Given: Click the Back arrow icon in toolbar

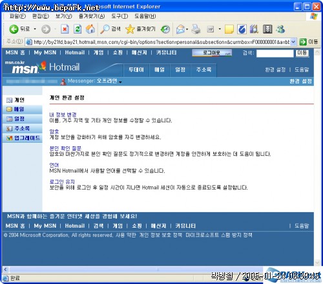Looking at the screenshot, I should click(14, 29).
